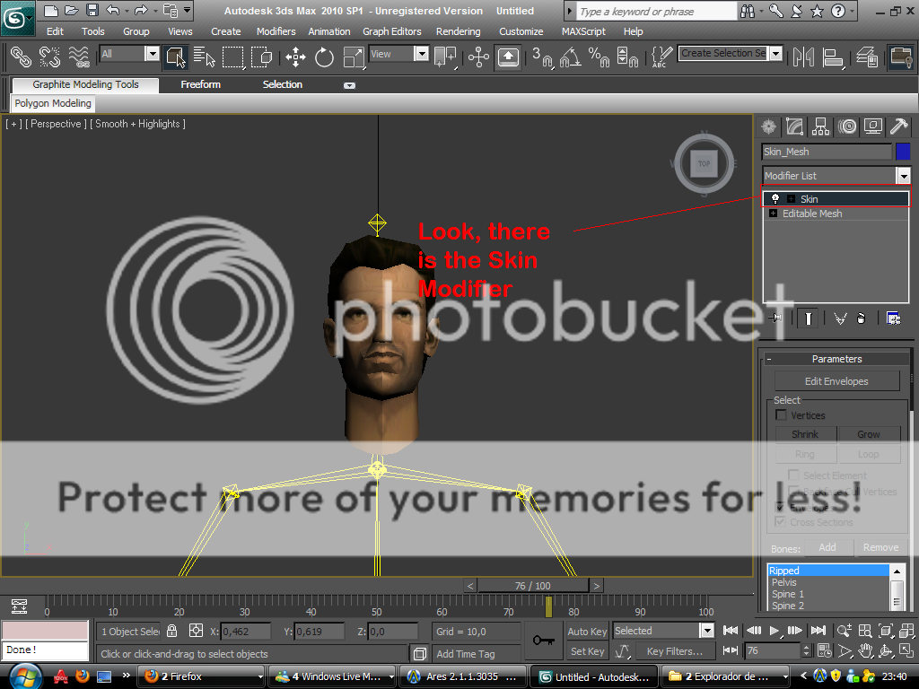The image size is (919, 689).
Task: Open the Hierarchy command panel
Action: [x=819, y=126]
